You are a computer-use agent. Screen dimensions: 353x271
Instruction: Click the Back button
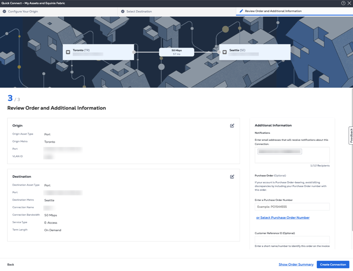pos(11,265)
